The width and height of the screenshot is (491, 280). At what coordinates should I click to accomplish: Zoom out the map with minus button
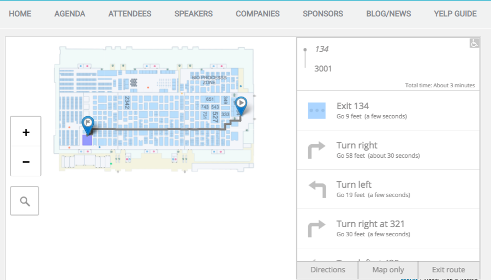(x=26, y=162)
